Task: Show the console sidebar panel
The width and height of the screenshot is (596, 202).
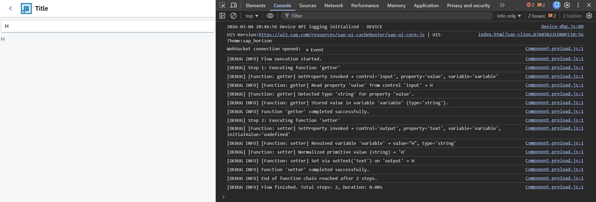Action: [x=222, y=16]
